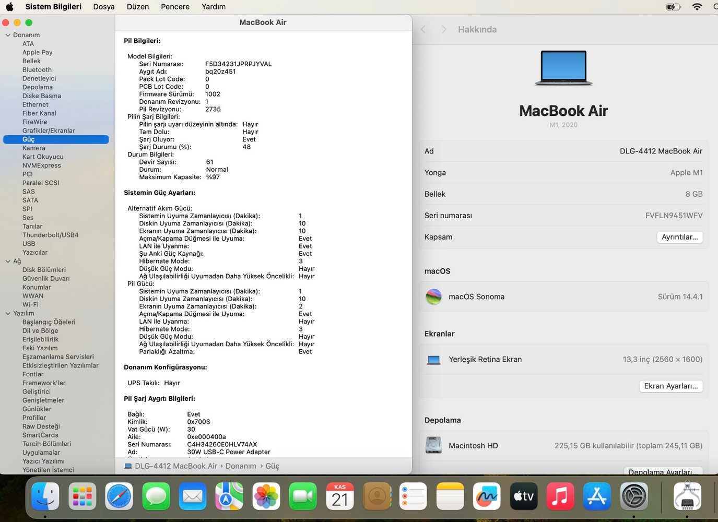Open the Pencere menu

click(175, 7)
